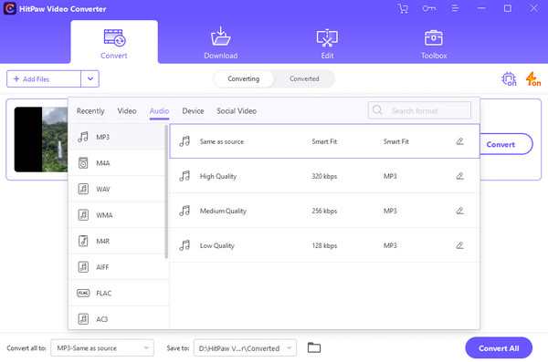Select the Audio format tab
Viewport: 548px width, 362px height.
pyautogui.click(x=159, y=111)
